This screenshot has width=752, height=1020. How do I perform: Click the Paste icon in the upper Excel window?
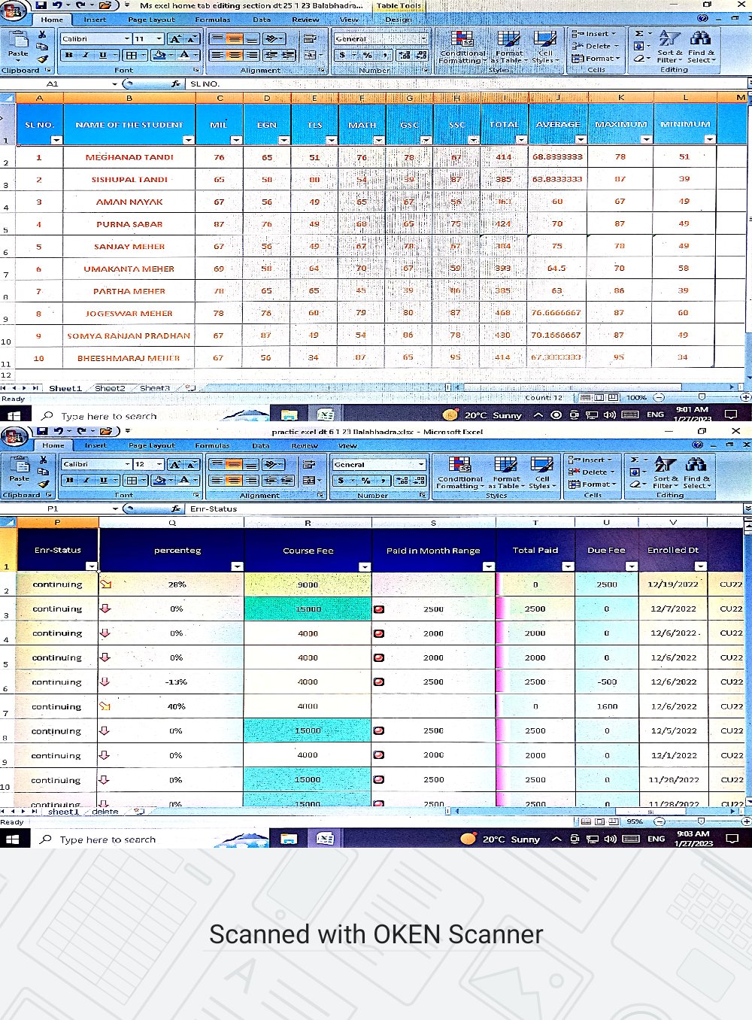pos(17,44)
